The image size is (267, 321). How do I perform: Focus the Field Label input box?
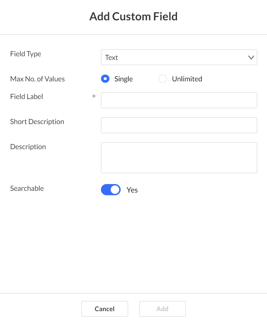179,100
